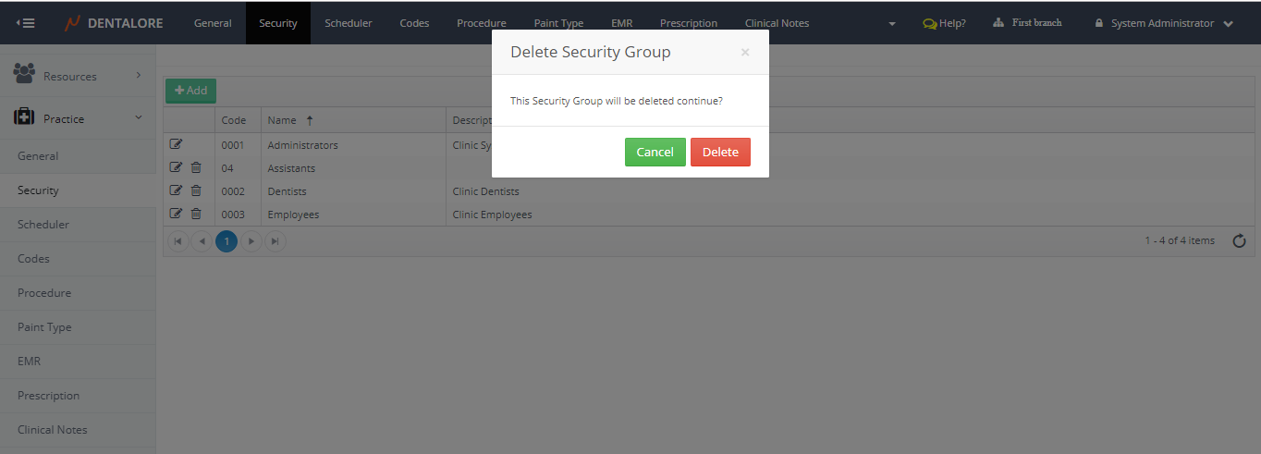
Task: Collapse the Practice sidebar section
Action: point(78,118)
